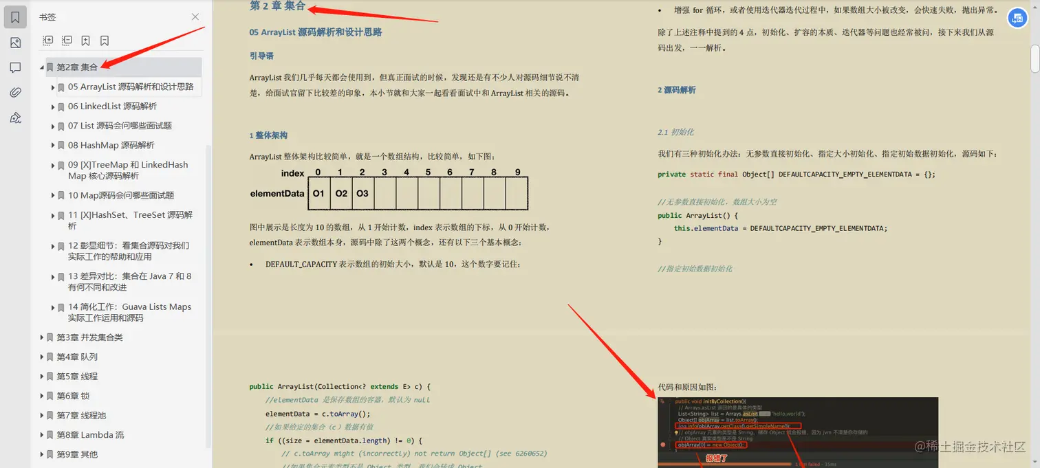The image size is (1040, 468).
Task: Expand the 第3章 开发集合类 chapter
Action: (43, 337)
